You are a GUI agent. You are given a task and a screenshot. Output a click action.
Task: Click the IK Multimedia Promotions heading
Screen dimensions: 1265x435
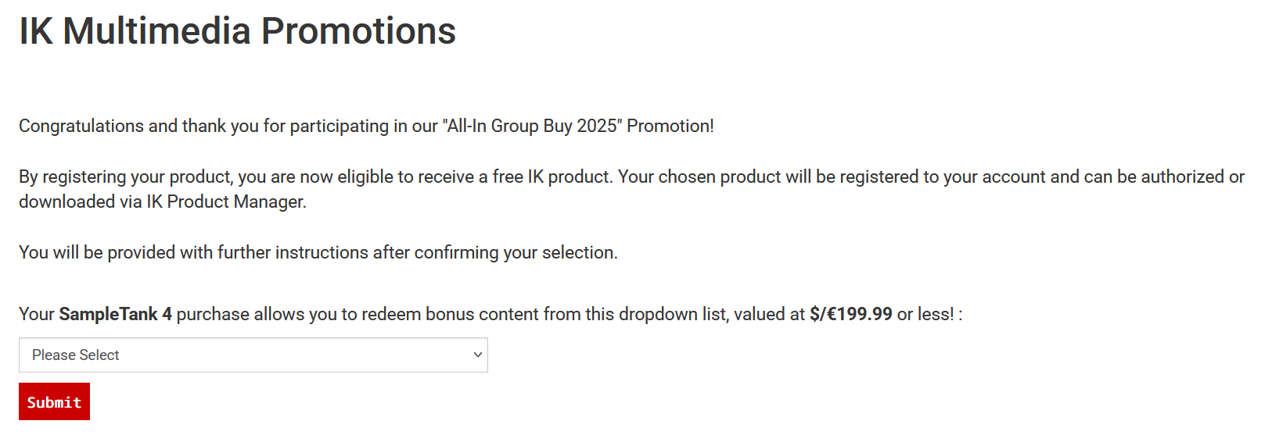point(237,31)
